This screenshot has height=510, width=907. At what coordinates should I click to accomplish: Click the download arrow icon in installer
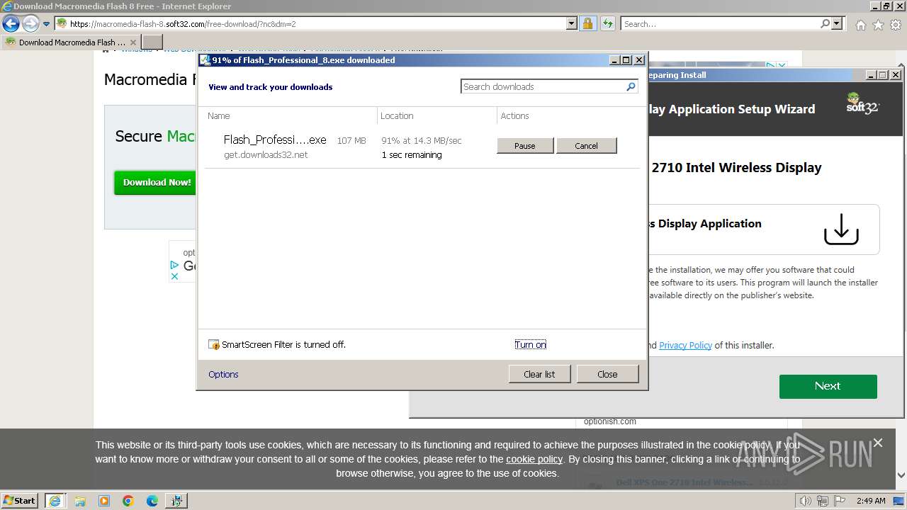click(x=841, y=229)
